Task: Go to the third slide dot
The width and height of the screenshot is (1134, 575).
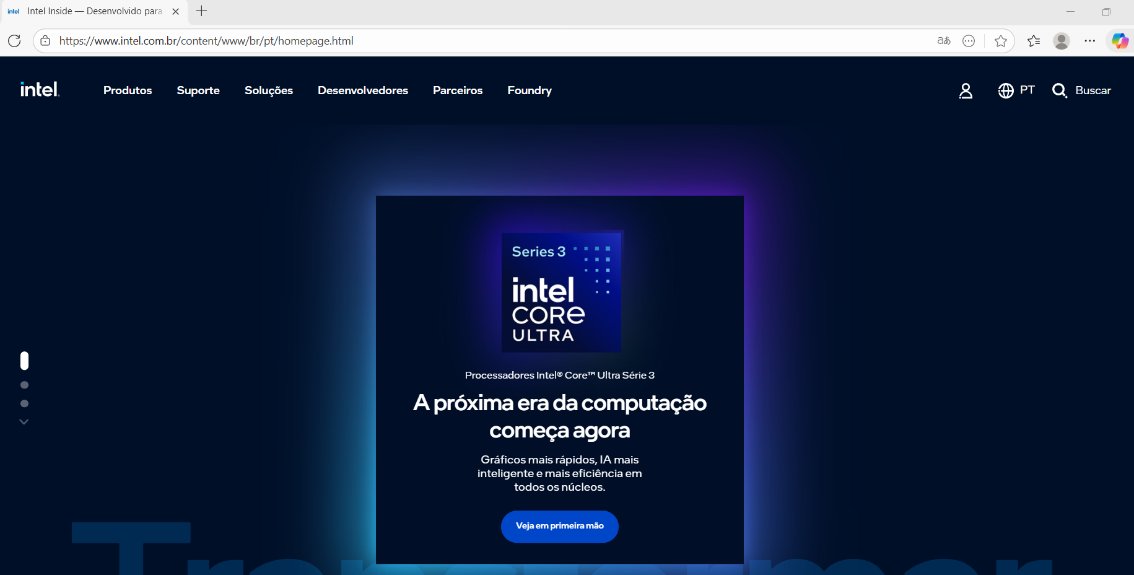Action: click(x=24, y=403)
